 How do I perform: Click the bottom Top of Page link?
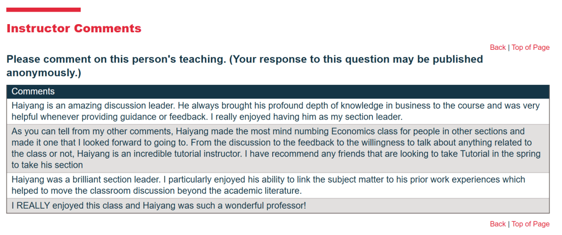530,224
